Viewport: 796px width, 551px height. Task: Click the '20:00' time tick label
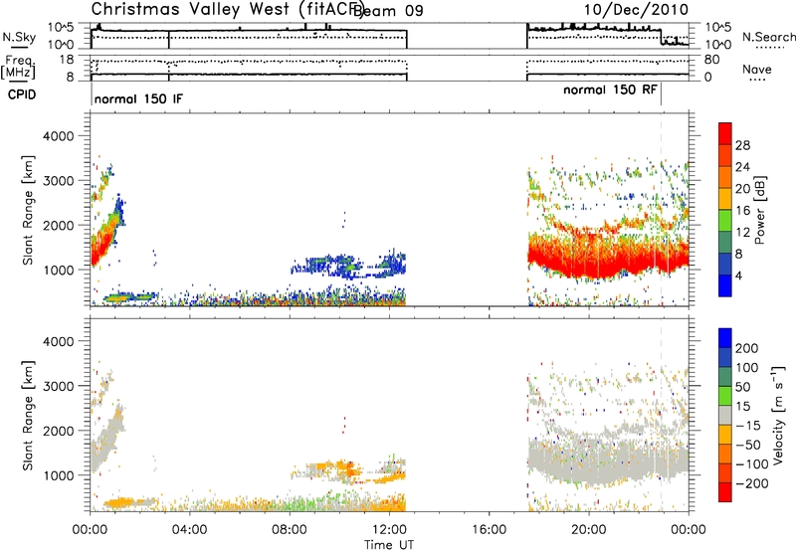coord(589,530)
